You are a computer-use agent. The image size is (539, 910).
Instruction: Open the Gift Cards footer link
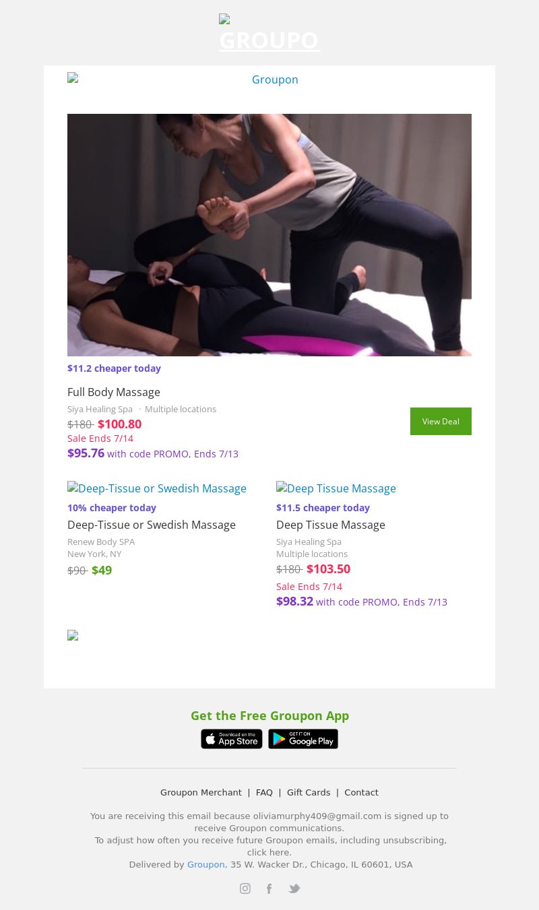309,792
